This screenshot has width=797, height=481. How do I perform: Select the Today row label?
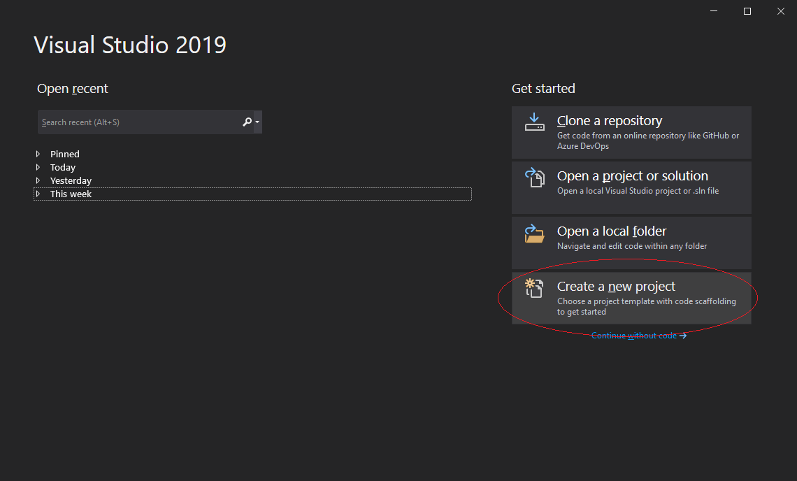(62, 167)
